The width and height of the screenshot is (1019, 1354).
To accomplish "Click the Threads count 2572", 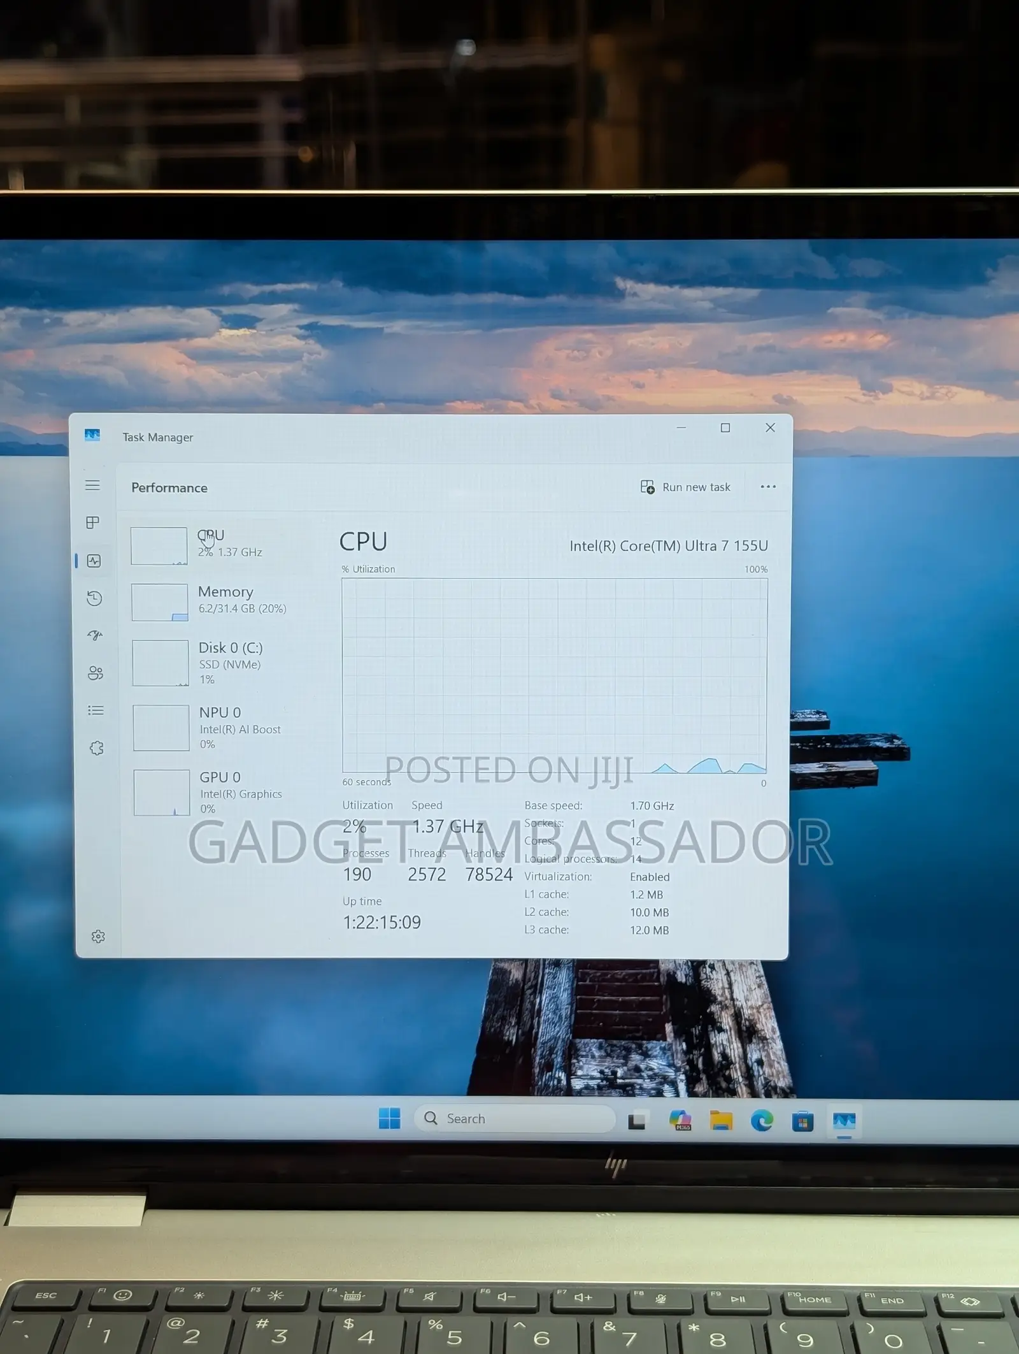I will (427, 875).
